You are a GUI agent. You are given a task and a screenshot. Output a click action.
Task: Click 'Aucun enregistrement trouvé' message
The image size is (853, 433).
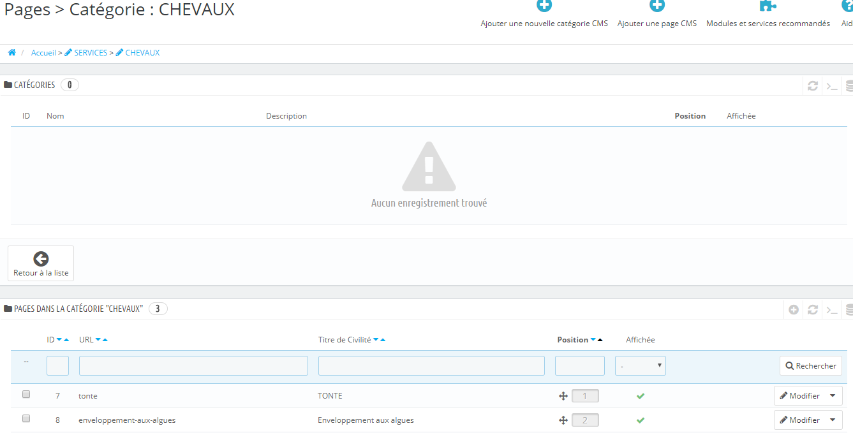pos(429,203)
